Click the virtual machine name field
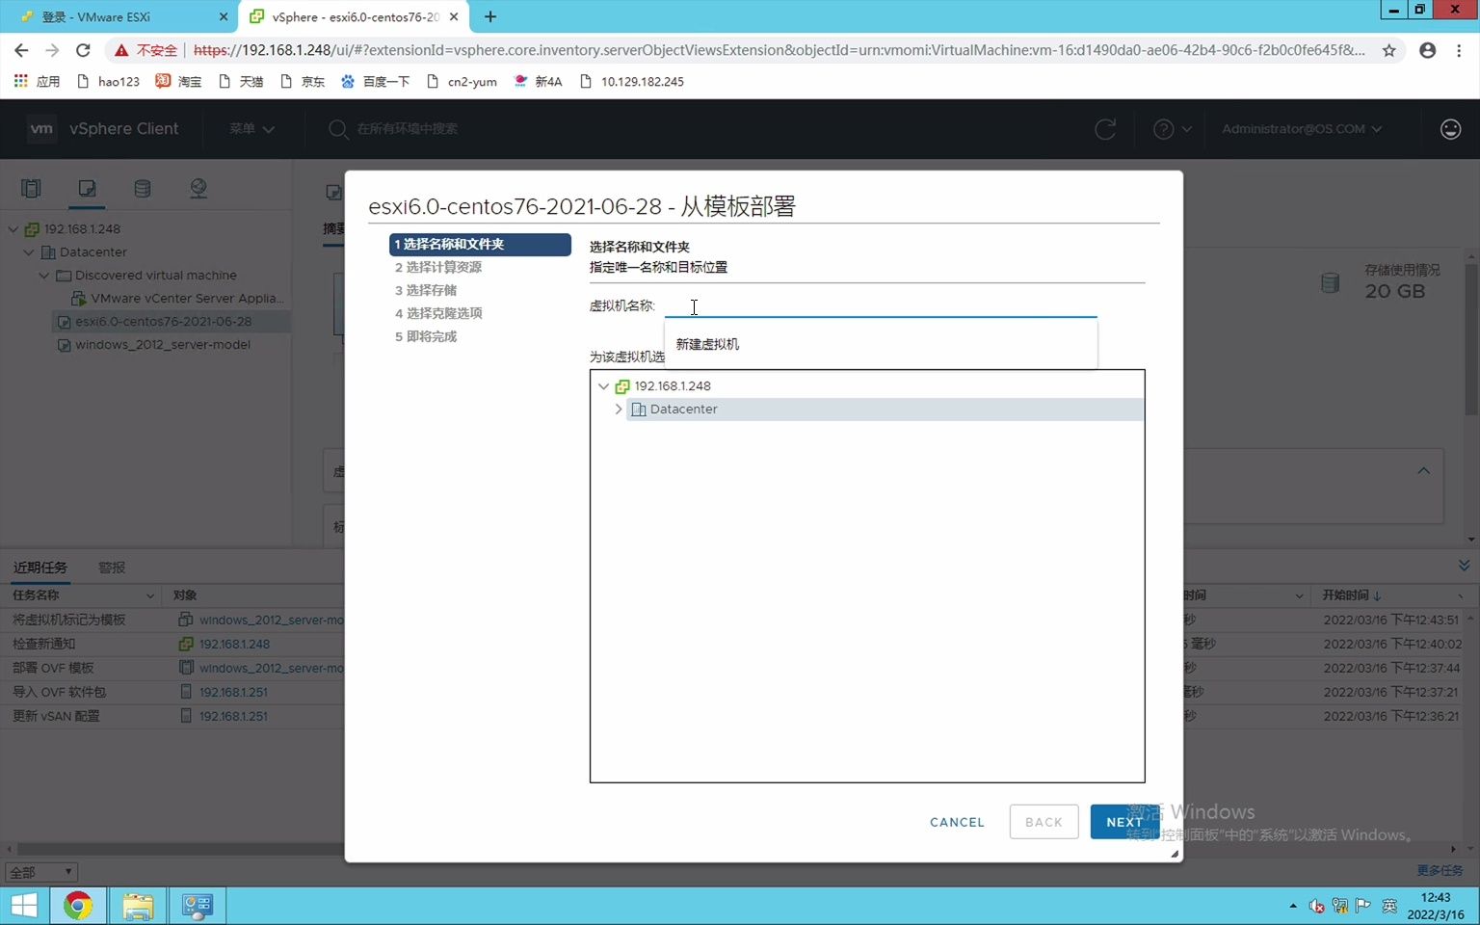The width and height of the screenshot is (1480, 925). (880, 305)
